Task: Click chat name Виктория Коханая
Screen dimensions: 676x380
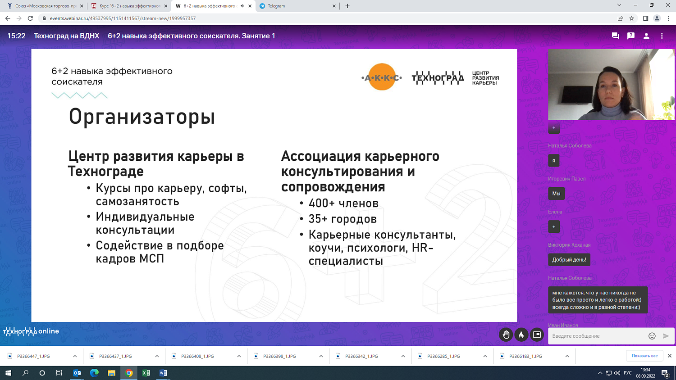Action: point(569,245)
